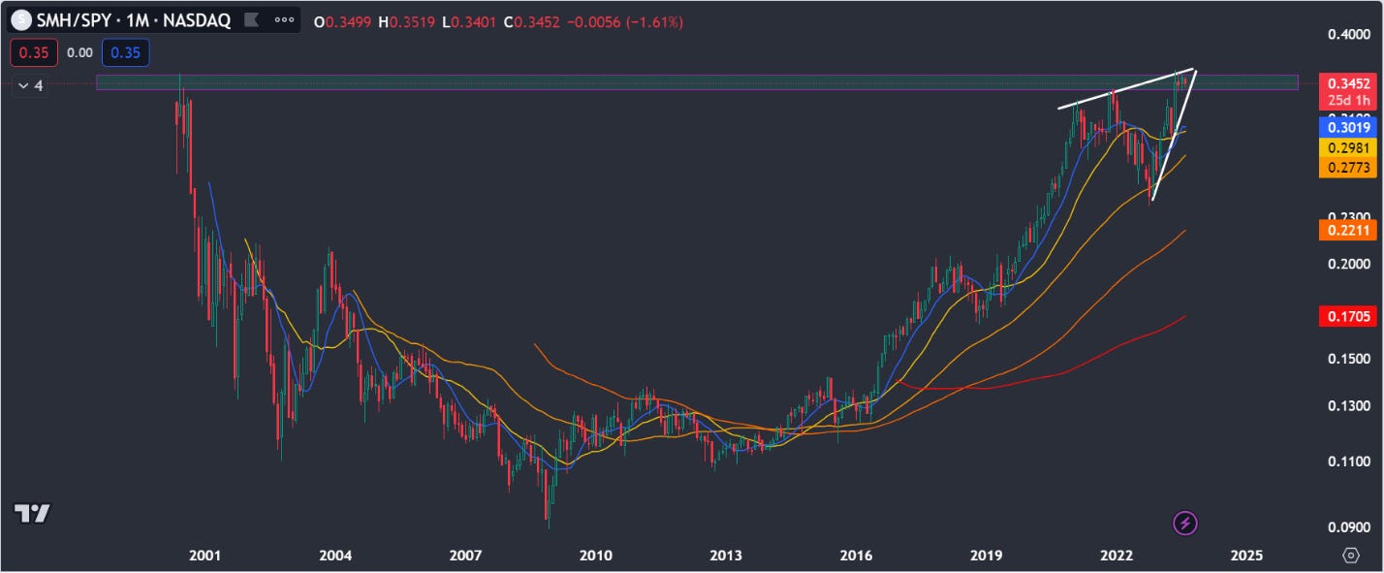
Task: Click the 0.2000 price scale tick
Action: point(1348,264)
